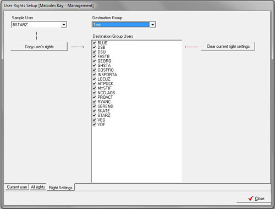Switch to the Current user tab
275x209 pixels.
click(17, 187)
